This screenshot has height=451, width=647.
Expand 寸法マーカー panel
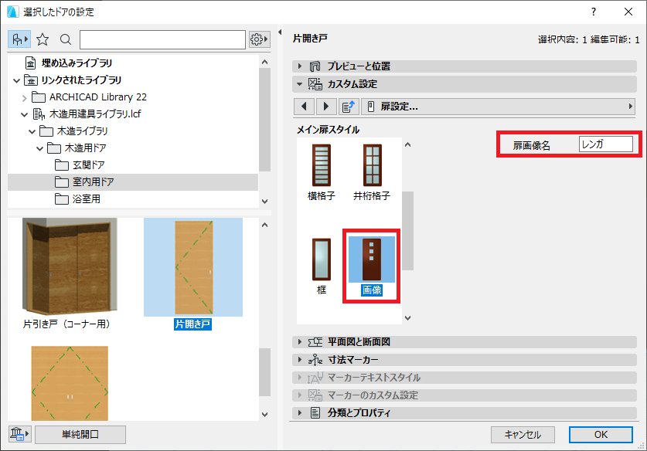300,359
